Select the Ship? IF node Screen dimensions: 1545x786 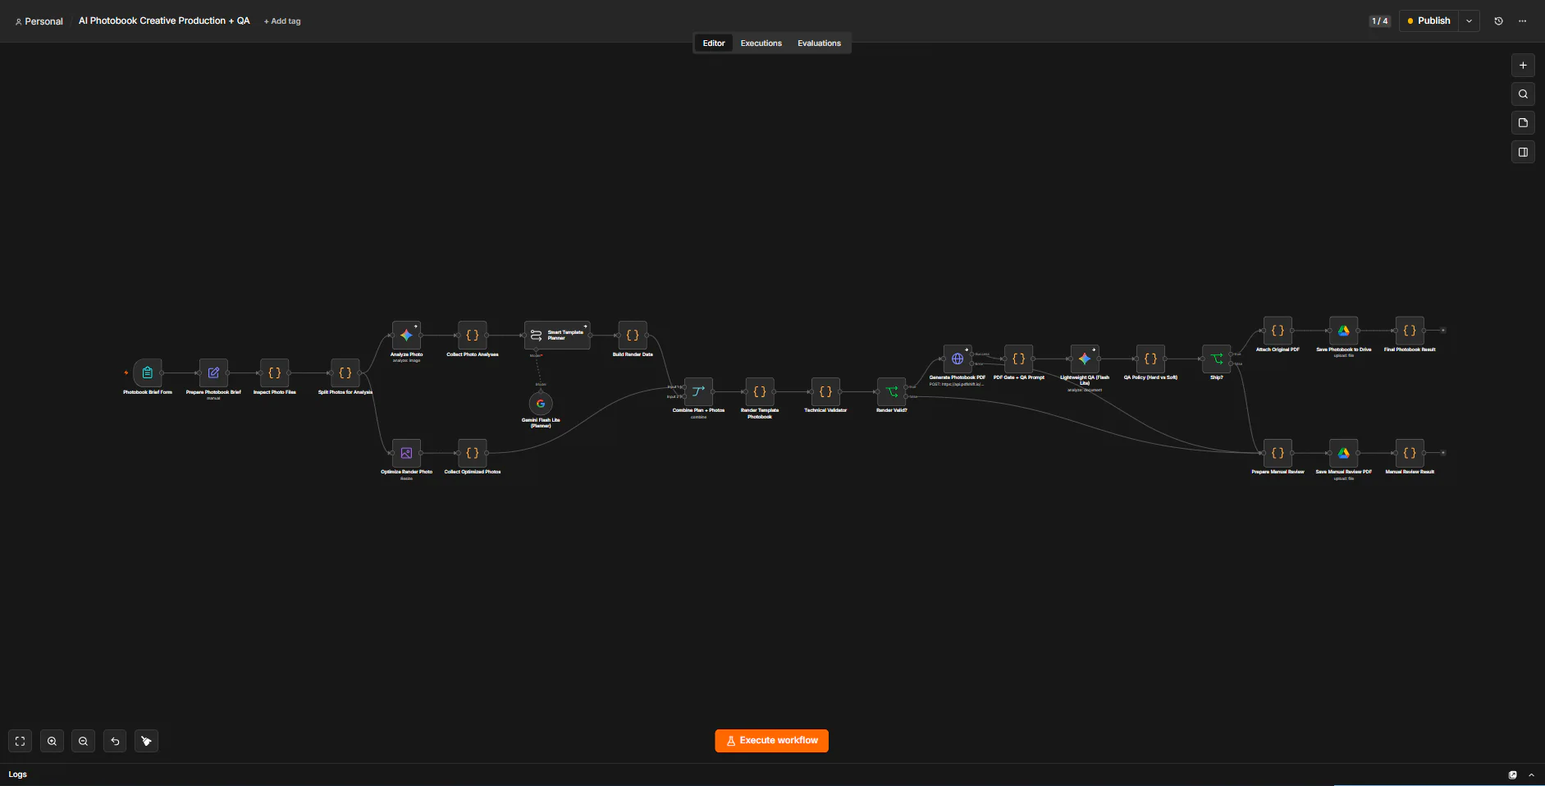(x=1217, y=359)
